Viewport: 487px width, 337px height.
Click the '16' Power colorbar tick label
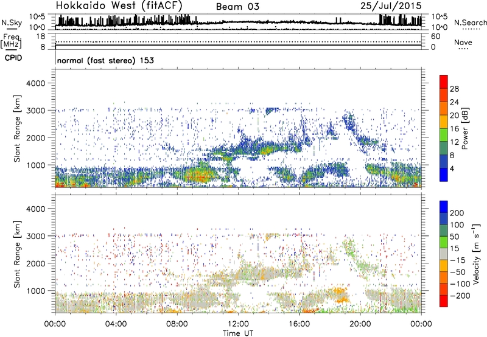point(454,128)
